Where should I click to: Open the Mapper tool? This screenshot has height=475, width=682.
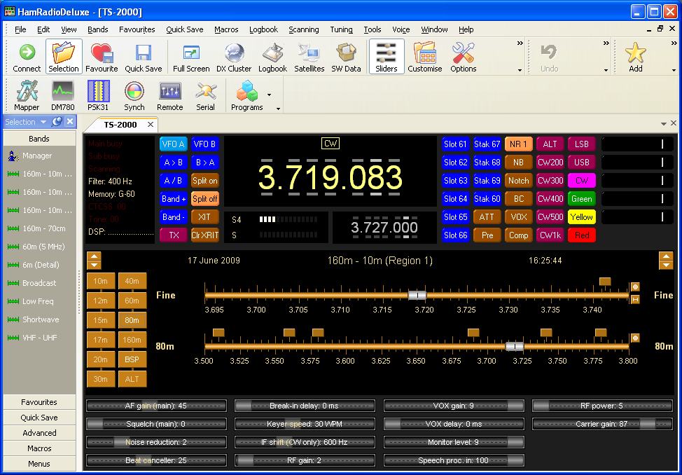click(27, 95)
